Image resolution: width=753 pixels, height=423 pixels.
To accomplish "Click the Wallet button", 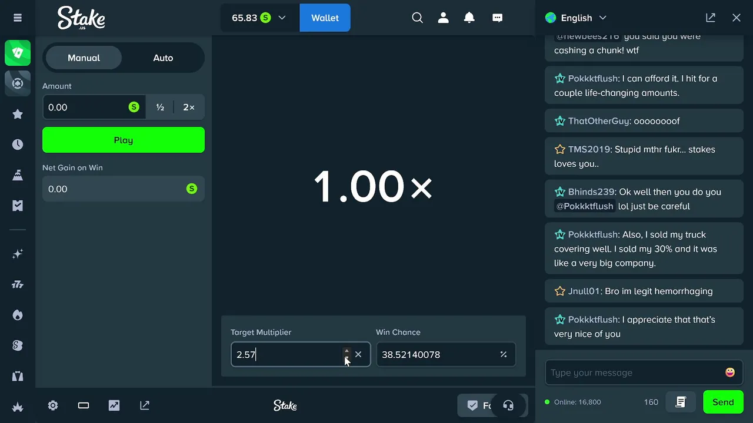I will [x=325, y=18].
